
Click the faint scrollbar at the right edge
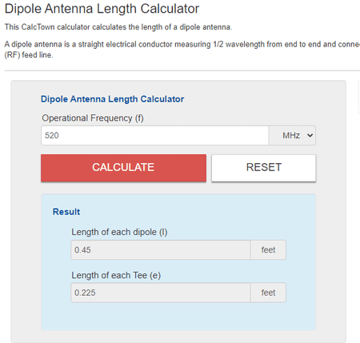[x=358, y=98]
